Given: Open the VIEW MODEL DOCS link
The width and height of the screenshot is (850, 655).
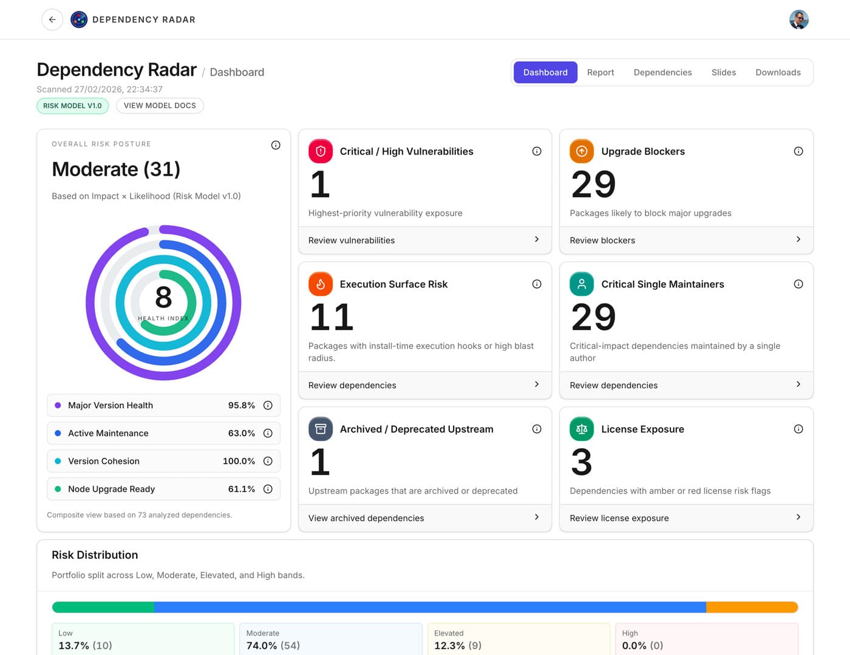Looking at the screenshot, I should pos(160,106).
